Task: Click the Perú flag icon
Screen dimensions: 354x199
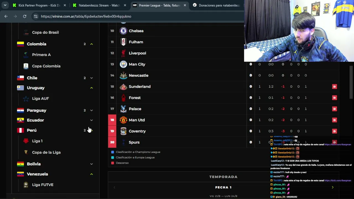Action: pyautogui.click(x=20, y=130)
